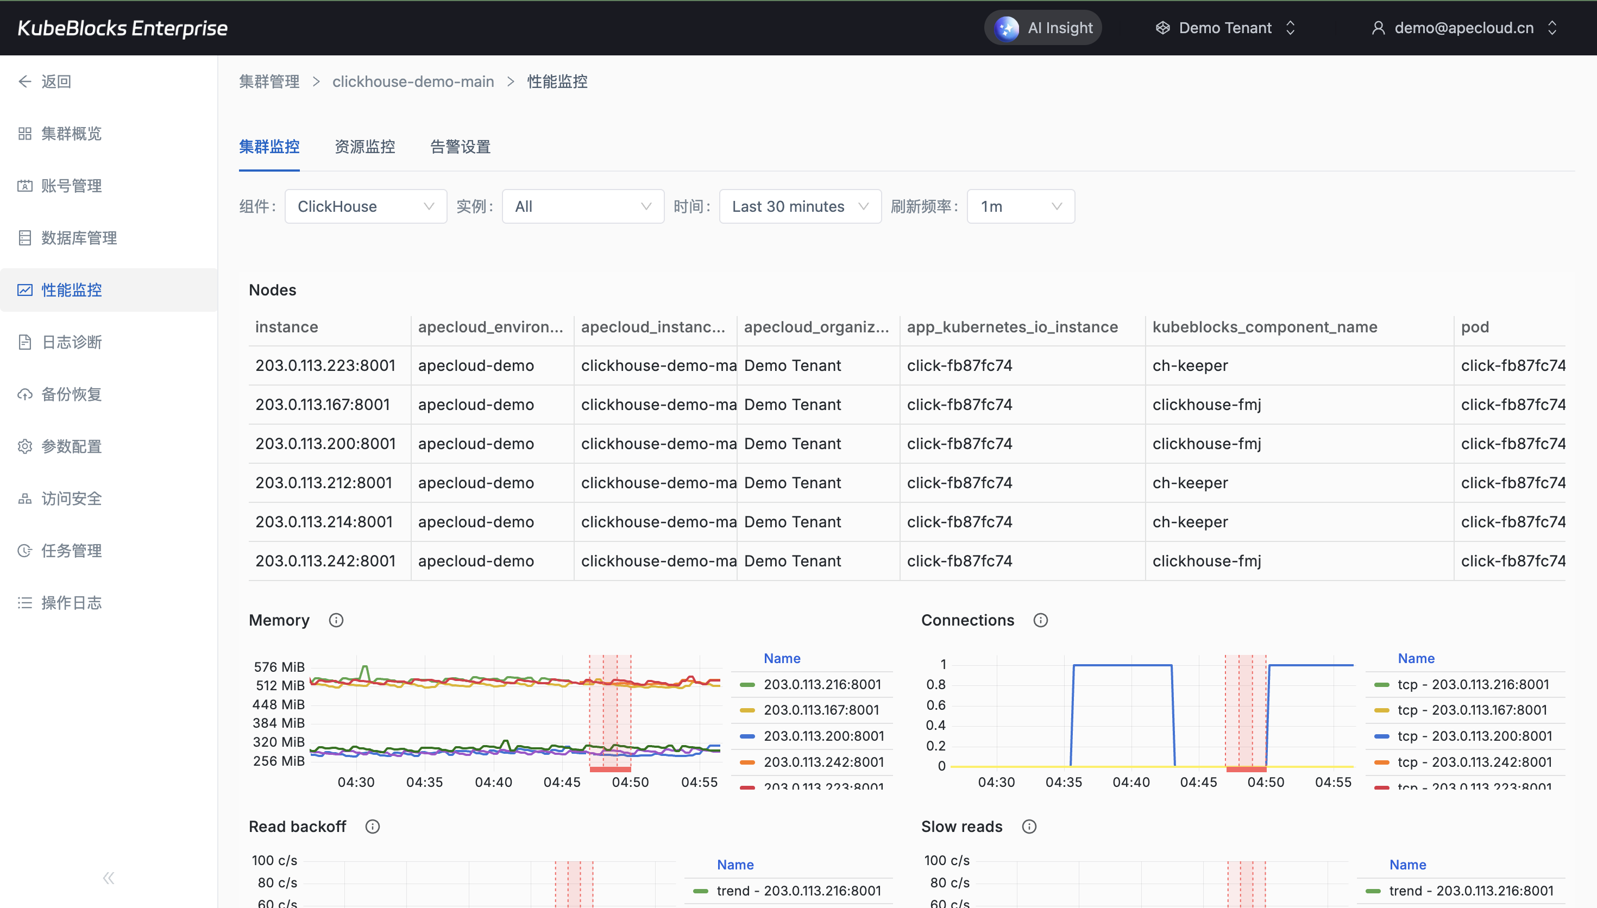Open the Last 30 minutes time dropdown
This screenshot has height=908, width=1597.
tap(800, 206)
